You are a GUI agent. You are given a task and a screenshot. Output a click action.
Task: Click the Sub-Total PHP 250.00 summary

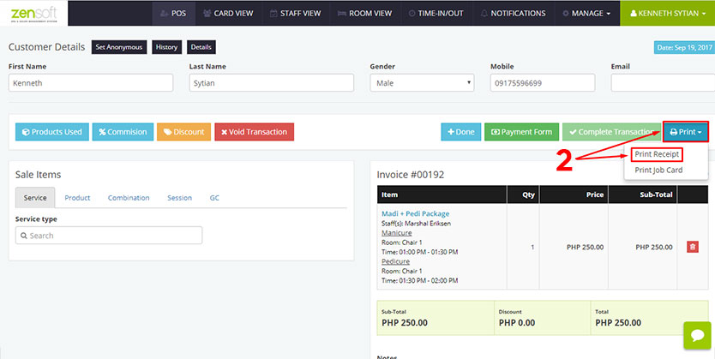435,318
